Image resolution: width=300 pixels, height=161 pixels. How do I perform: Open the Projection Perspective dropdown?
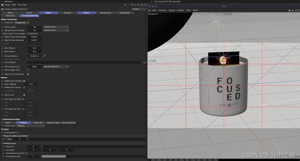coord(22,23)
